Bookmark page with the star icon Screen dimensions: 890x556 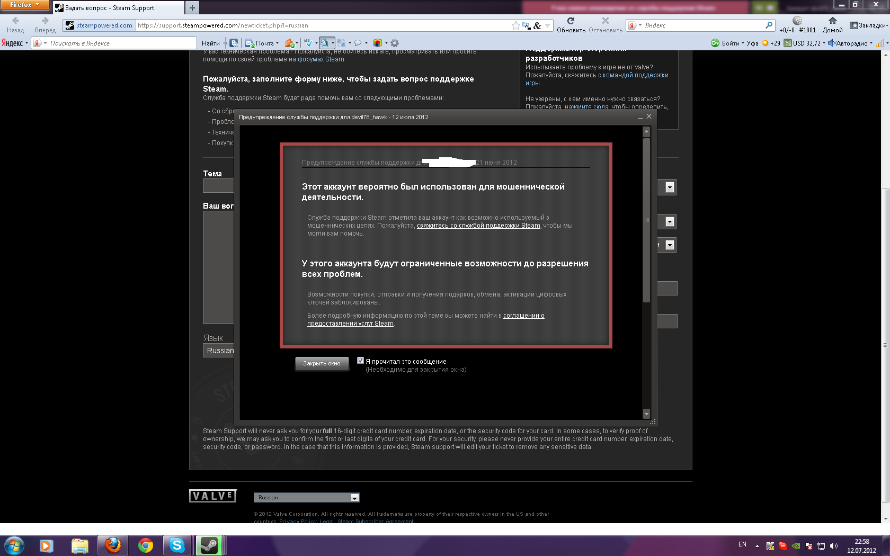coord(515,25)
